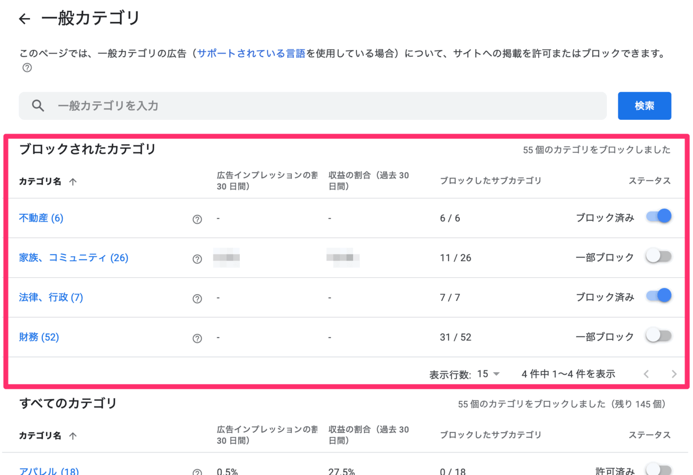Go to previous page of blocked categories
The width and height of the screenshot is (693, 475).
click(646, 374)
